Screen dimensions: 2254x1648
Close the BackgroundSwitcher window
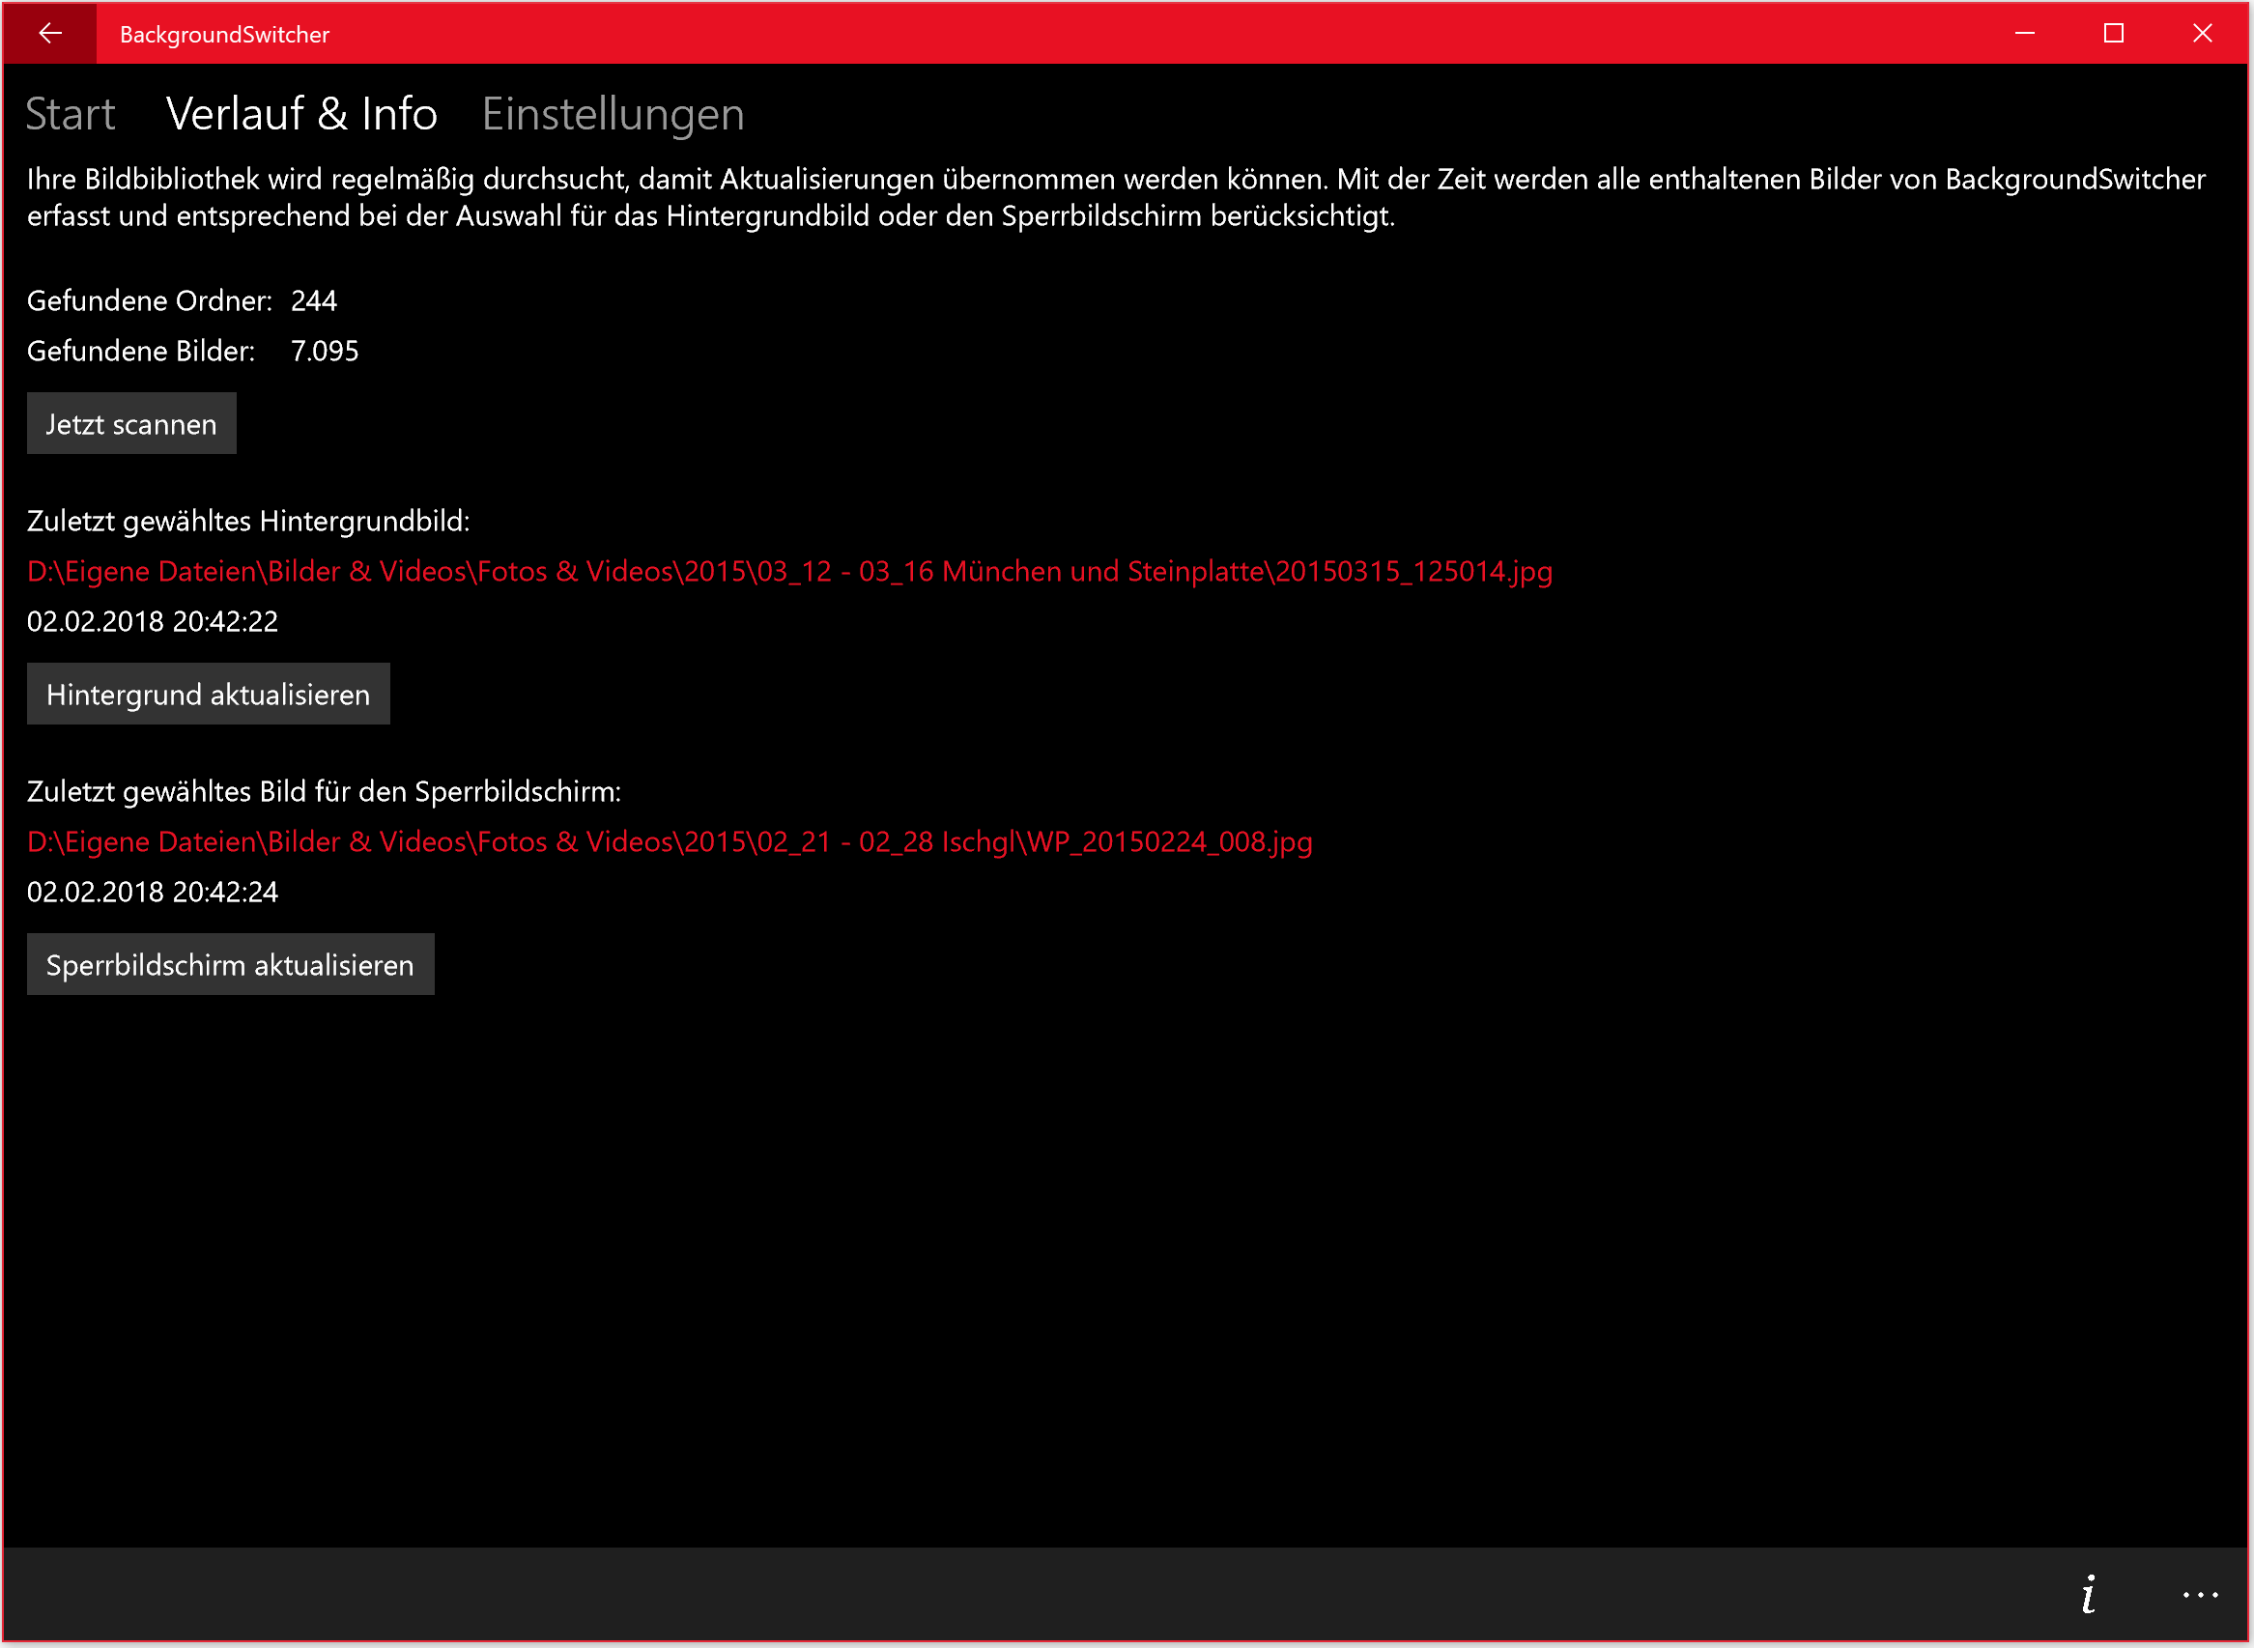pos(2202,34)
